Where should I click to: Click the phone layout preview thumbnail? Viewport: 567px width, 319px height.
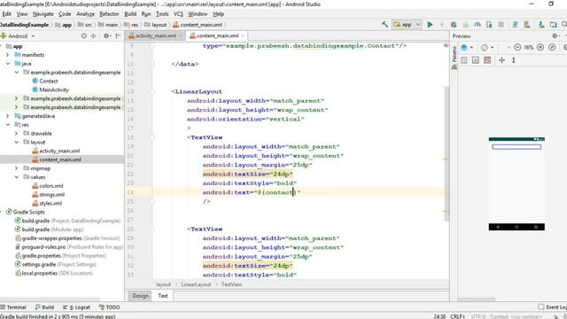tap(517, 183)
